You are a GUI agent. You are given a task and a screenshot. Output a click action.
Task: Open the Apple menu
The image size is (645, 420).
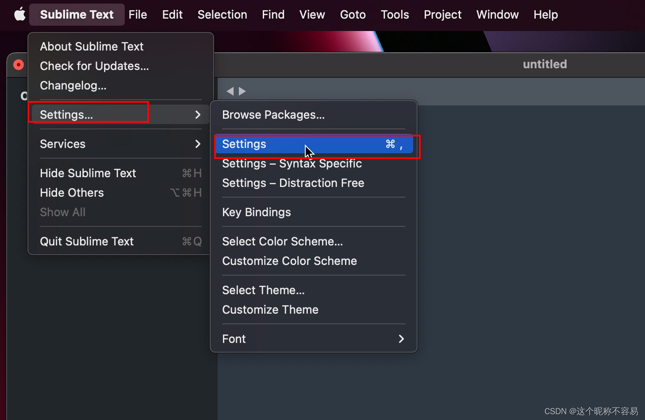tap(20, 15)
